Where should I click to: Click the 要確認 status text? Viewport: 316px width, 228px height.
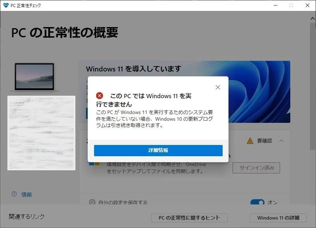(265, 141)
